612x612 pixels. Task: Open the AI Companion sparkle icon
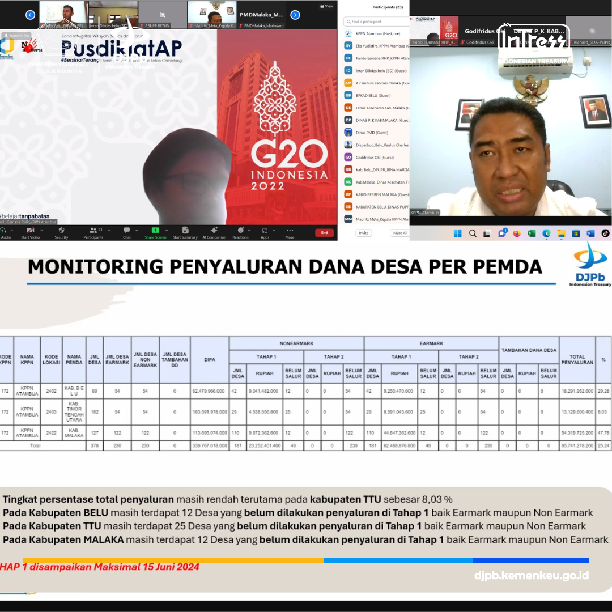[x=214, y=231]
